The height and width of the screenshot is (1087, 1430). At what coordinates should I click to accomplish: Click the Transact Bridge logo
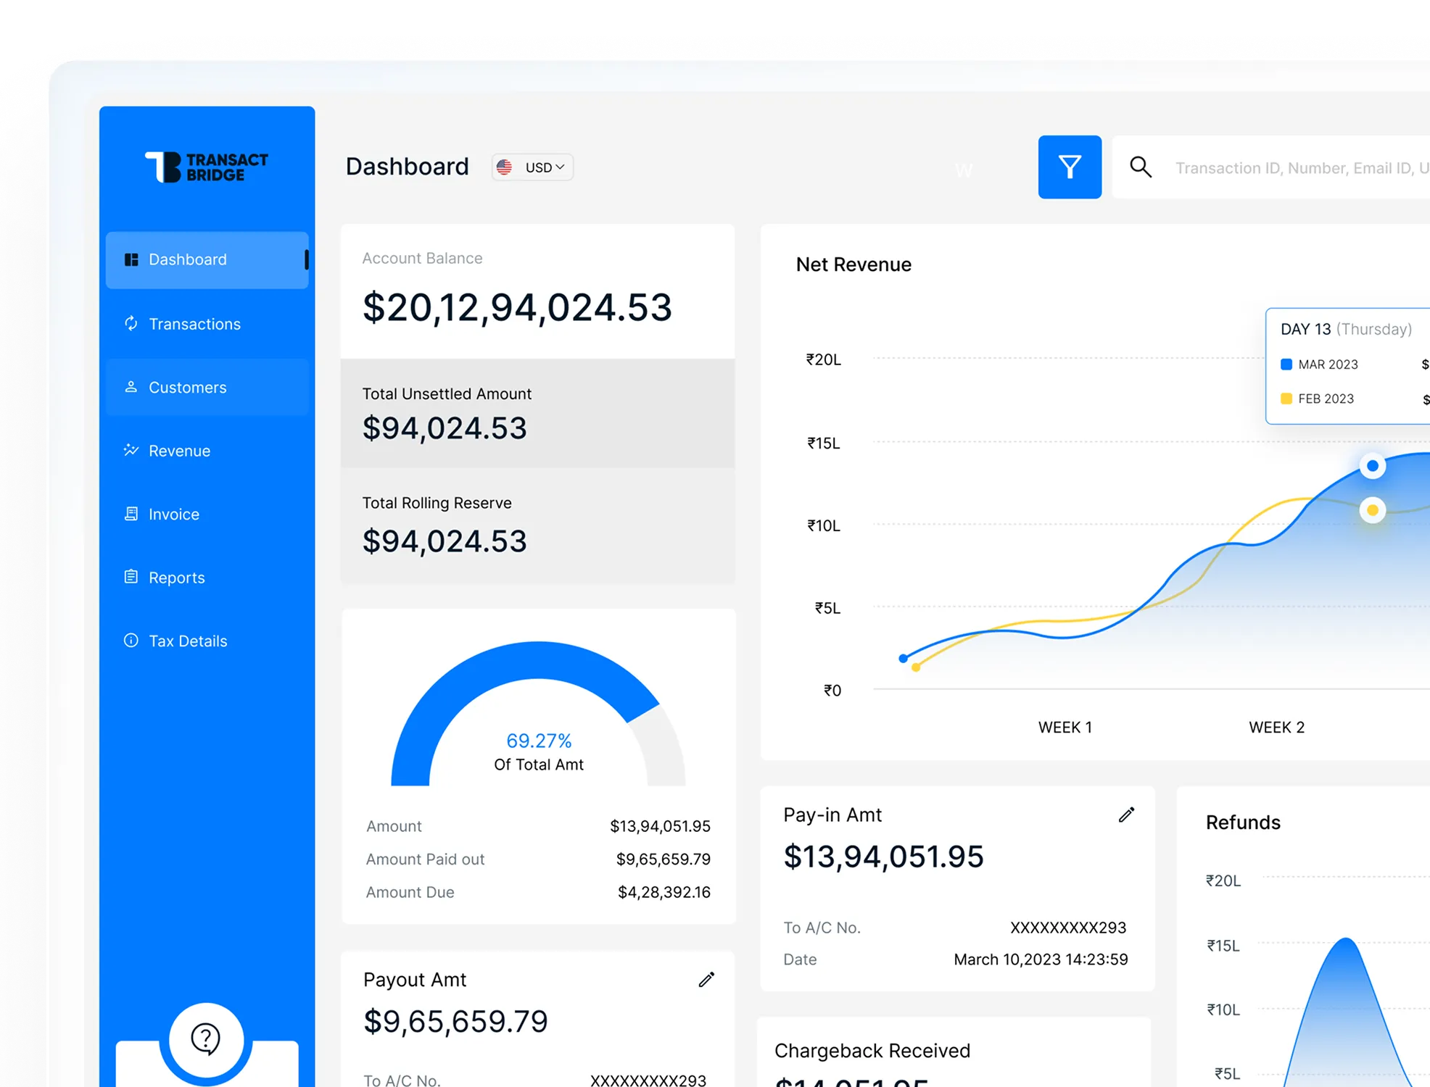pos(207,167)
